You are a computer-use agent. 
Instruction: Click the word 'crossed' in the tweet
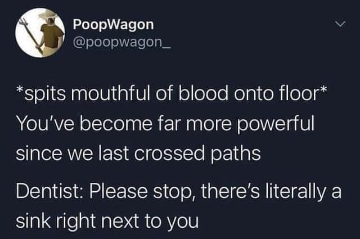169,154
